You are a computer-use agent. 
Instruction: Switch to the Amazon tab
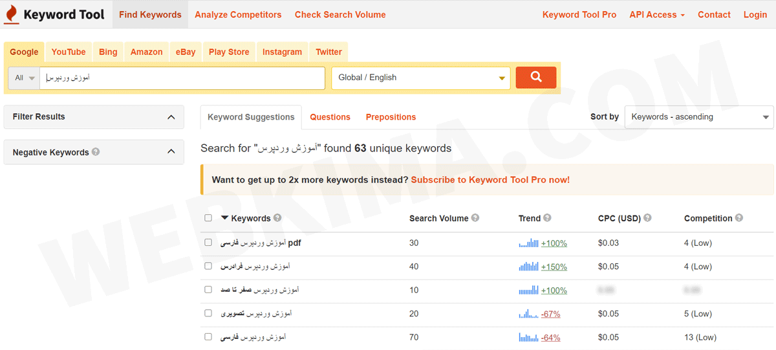147,52
